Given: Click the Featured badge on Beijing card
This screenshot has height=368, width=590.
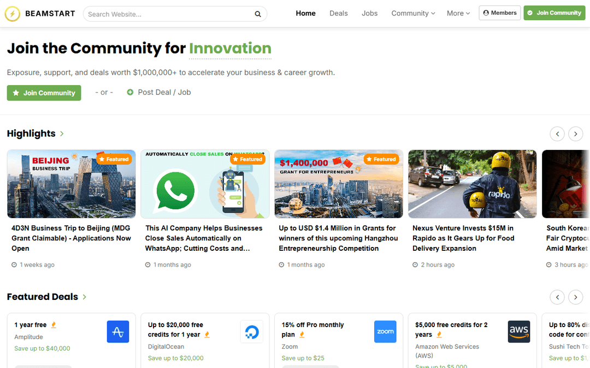Looking at the screenshot, I should pos(114,159).
